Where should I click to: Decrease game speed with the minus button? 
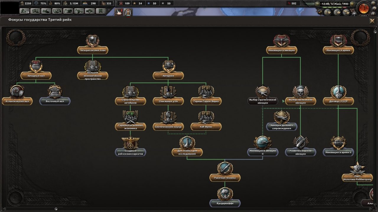317,4
